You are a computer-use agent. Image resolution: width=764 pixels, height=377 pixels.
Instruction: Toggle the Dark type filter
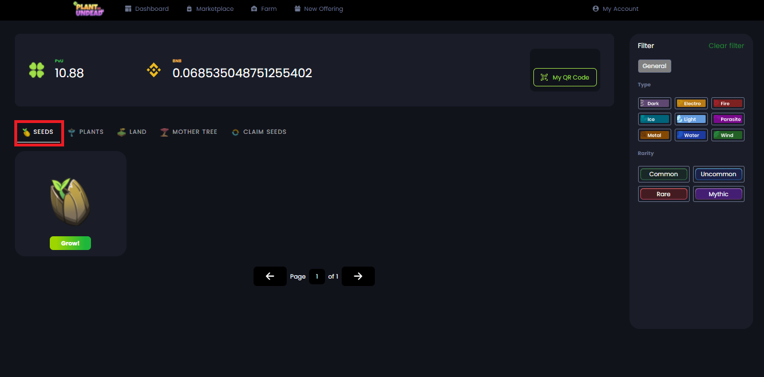654,104
